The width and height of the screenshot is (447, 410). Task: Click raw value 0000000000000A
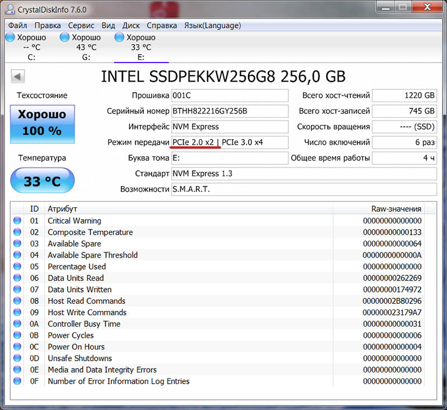point(392,255)
